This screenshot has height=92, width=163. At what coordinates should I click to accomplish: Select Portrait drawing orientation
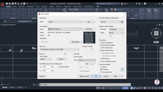[x=101, y=67]
